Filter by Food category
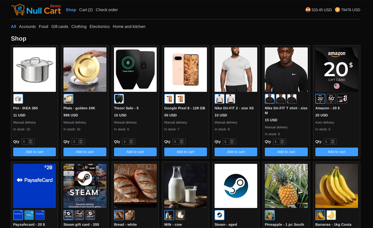Screen dimensions: 373x228 [x=43, y=26]
